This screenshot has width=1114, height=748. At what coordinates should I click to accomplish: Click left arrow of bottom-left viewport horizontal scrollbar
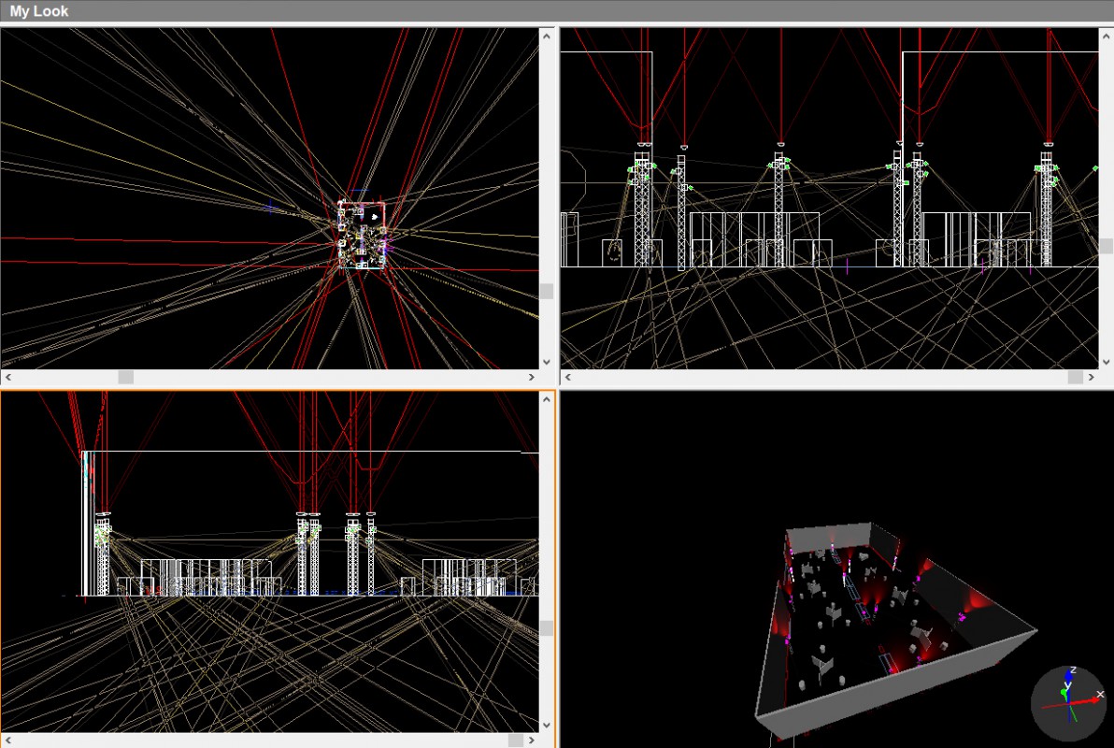pyautogui.click(x=8, y=741)
